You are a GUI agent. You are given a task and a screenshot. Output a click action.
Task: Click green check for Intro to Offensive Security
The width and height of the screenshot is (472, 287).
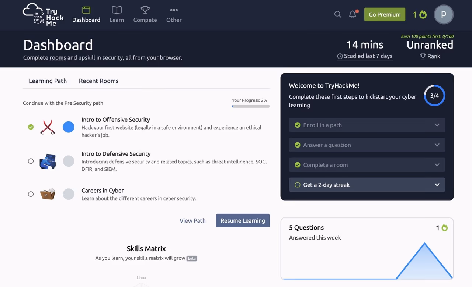pyautogui.click(x=31, y=127)
